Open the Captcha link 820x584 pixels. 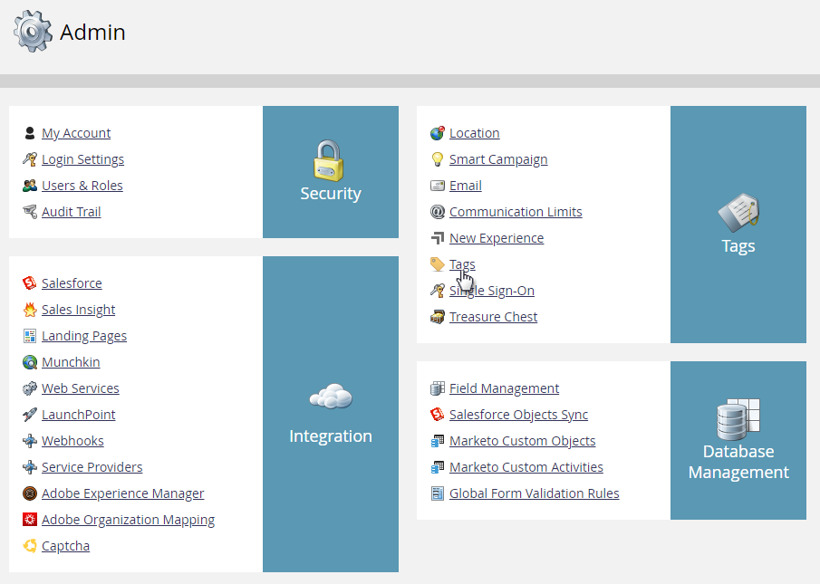tap(65, 546)
